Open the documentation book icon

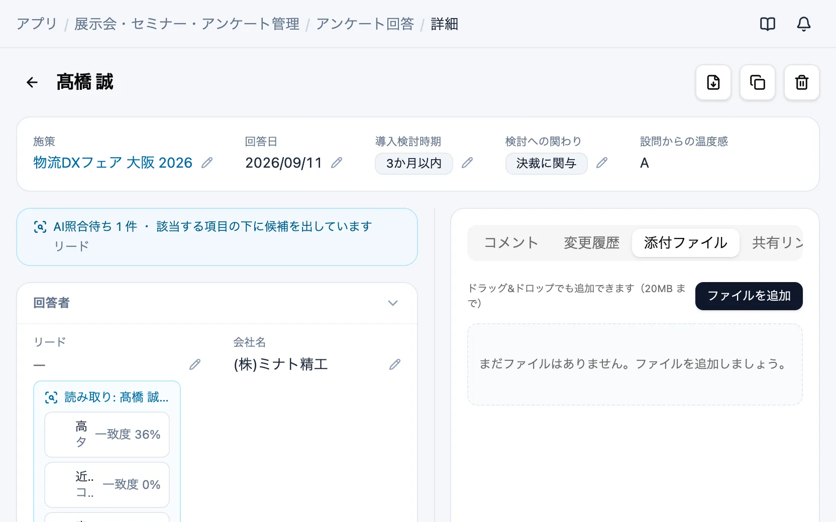(768, 24)
